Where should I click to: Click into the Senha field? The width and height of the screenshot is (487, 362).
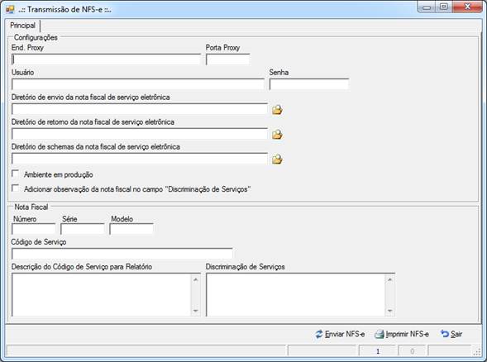(x=309, y=84)
